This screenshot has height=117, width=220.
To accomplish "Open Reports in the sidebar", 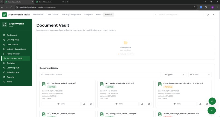I will (x=16, y=77).
